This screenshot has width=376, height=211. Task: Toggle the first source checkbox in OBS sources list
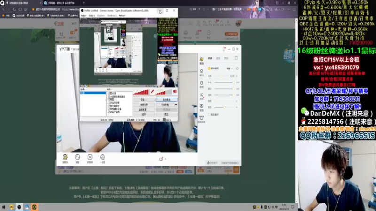coord(109,93)
